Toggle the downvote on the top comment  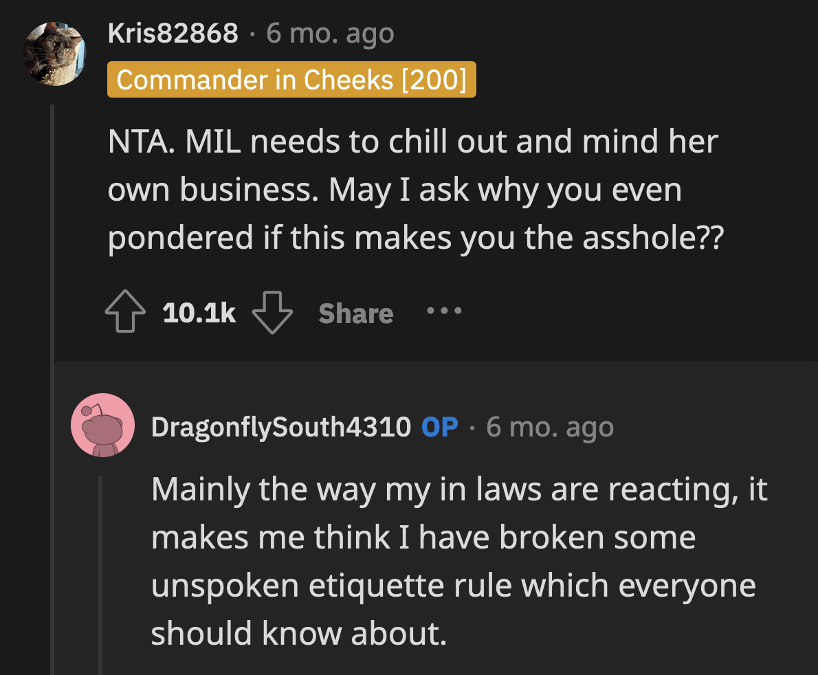coord(272,313)
